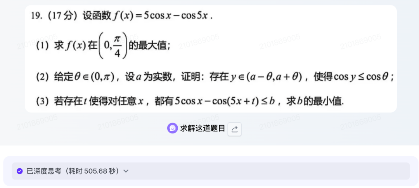Click the π/4 fraction in part (1)
The width and height of the screenshot is (419, 188).
click(x=117, y=46)
